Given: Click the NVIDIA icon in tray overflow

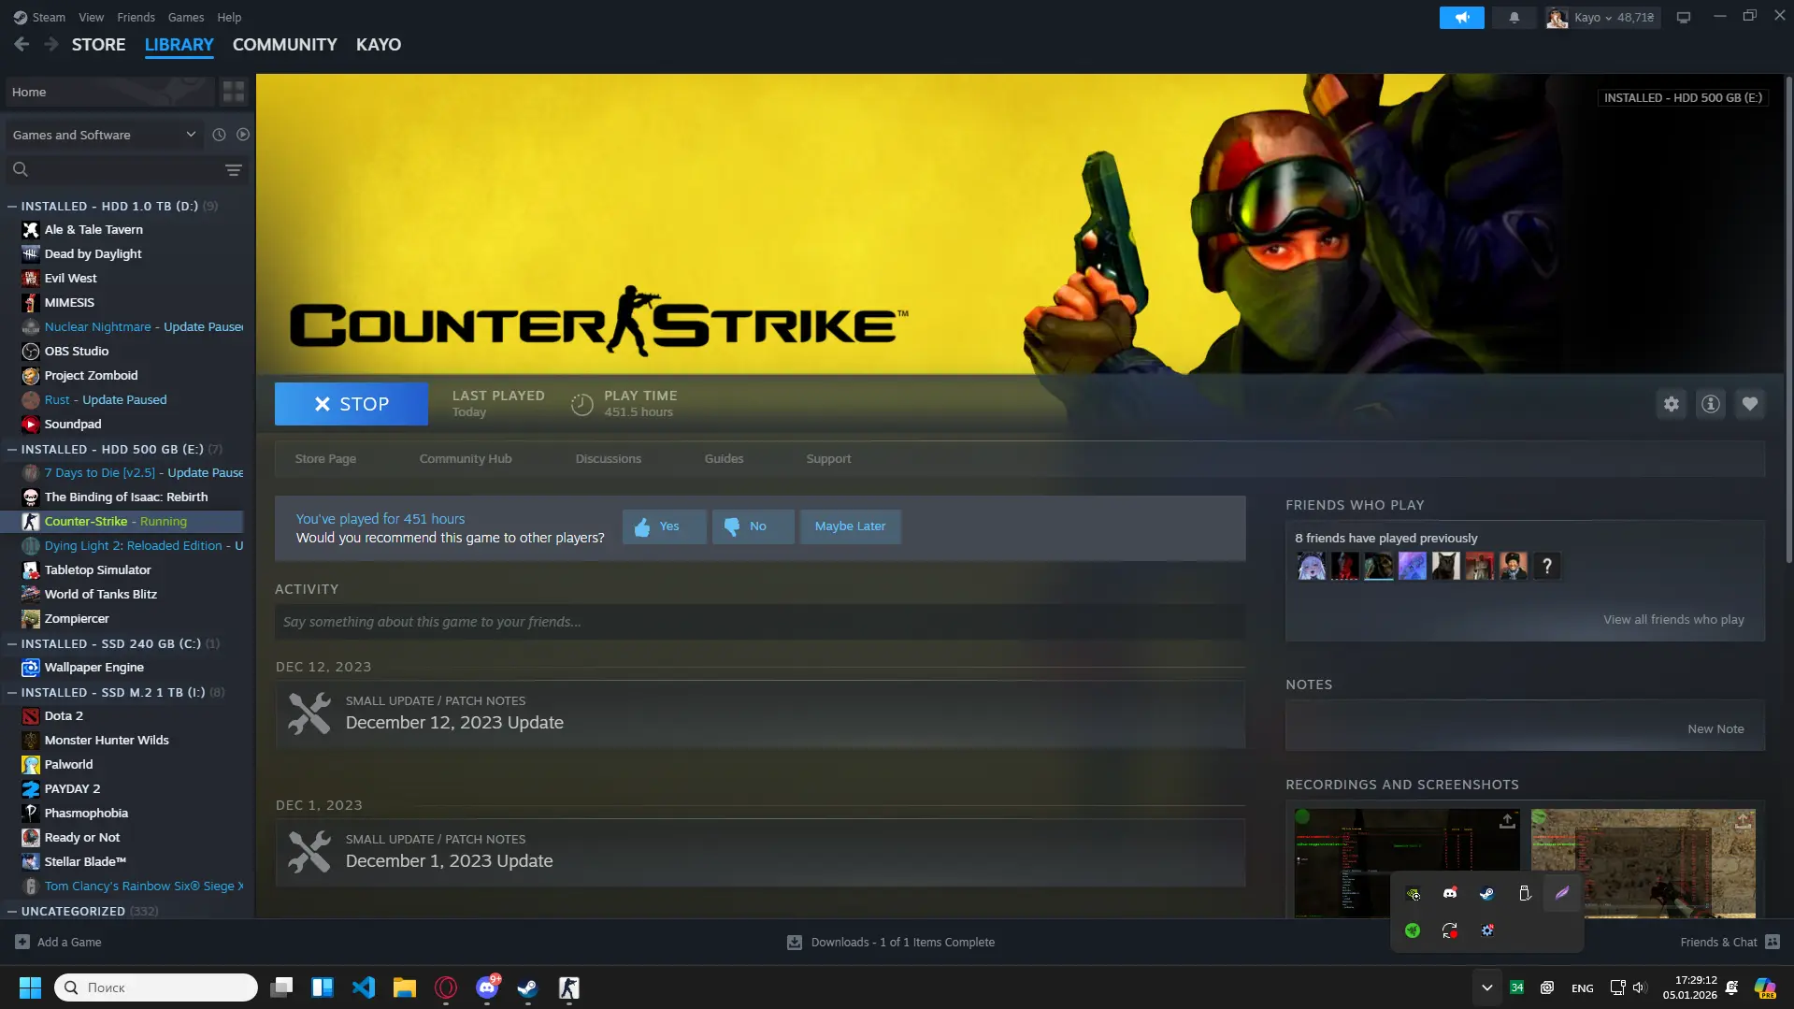Looking at the screenshot, I should [x=1413, y=893].
